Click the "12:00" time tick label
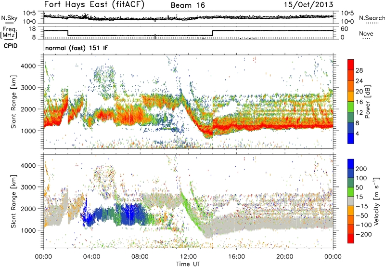Image resolution: width=385 pixels, height=267 pixels. tap(188, 257)
